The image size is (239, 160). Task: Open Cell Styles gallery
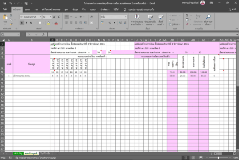pyautogui.click(x=161, y=20)
